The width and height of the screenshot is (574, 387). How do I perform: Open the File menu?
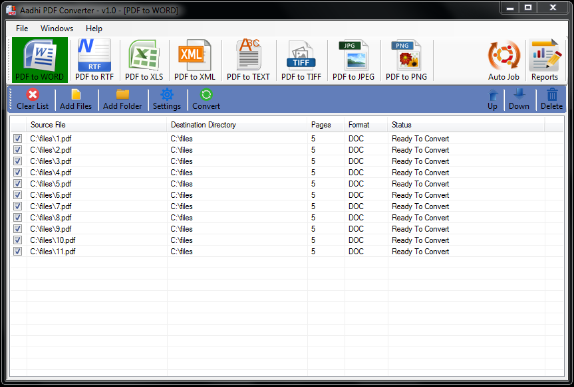click(22, 29)
